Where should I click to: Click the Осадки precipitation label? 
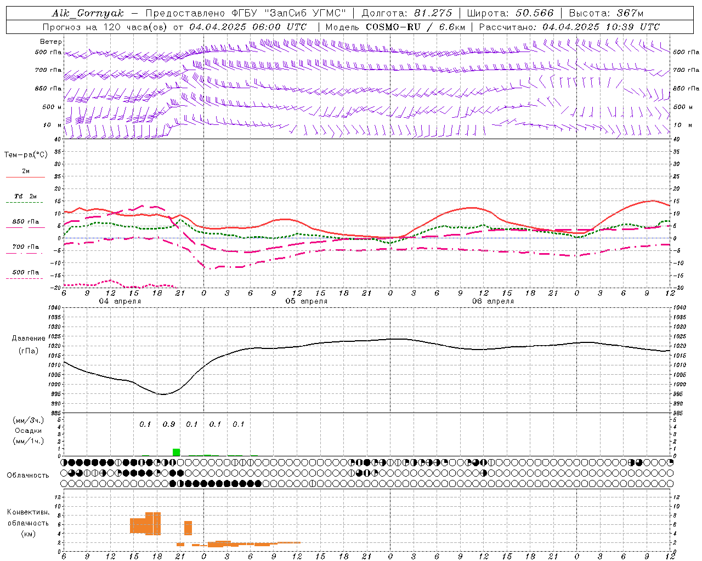click(x=29, y=431)
